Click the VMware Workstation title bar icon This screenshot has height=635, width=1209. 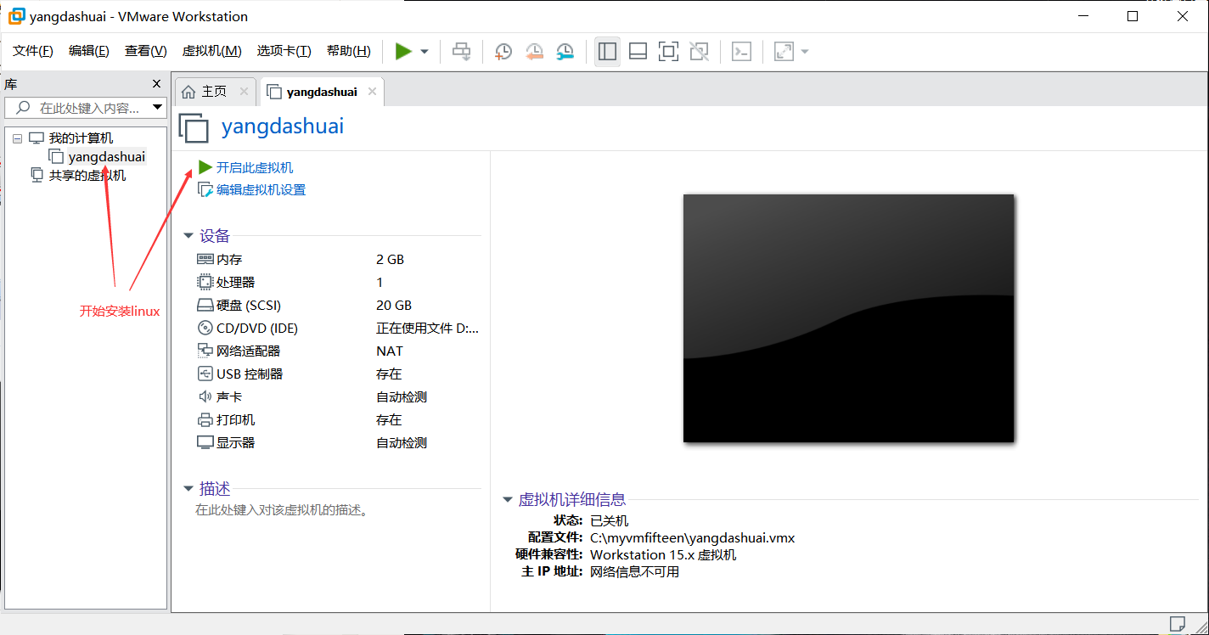pos(16,16)
